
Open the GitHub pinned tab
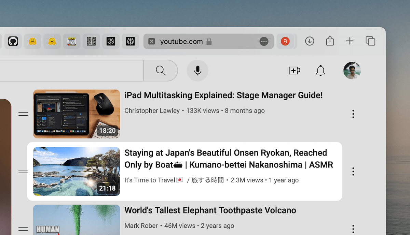coord(13,41)
